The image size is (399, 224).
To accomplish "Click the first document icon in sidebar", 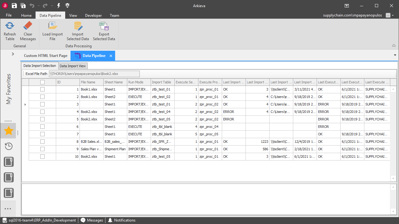I will pyautogui.click(x=8, y=162).
